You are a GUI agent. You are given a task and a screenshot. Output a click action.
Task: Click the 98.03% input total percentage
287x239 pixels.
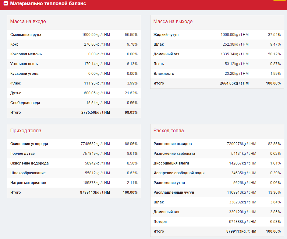point(131,113)
